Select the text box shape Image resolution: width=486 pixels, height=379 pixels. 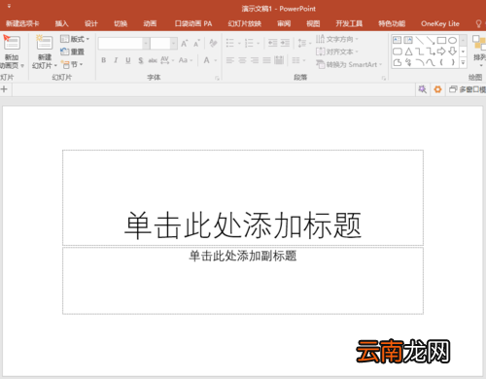tap(397, 40)
